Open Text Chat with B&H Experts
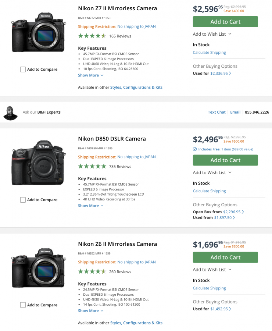The width and height of the screenshot is (272, 331). tap(216, 112)
